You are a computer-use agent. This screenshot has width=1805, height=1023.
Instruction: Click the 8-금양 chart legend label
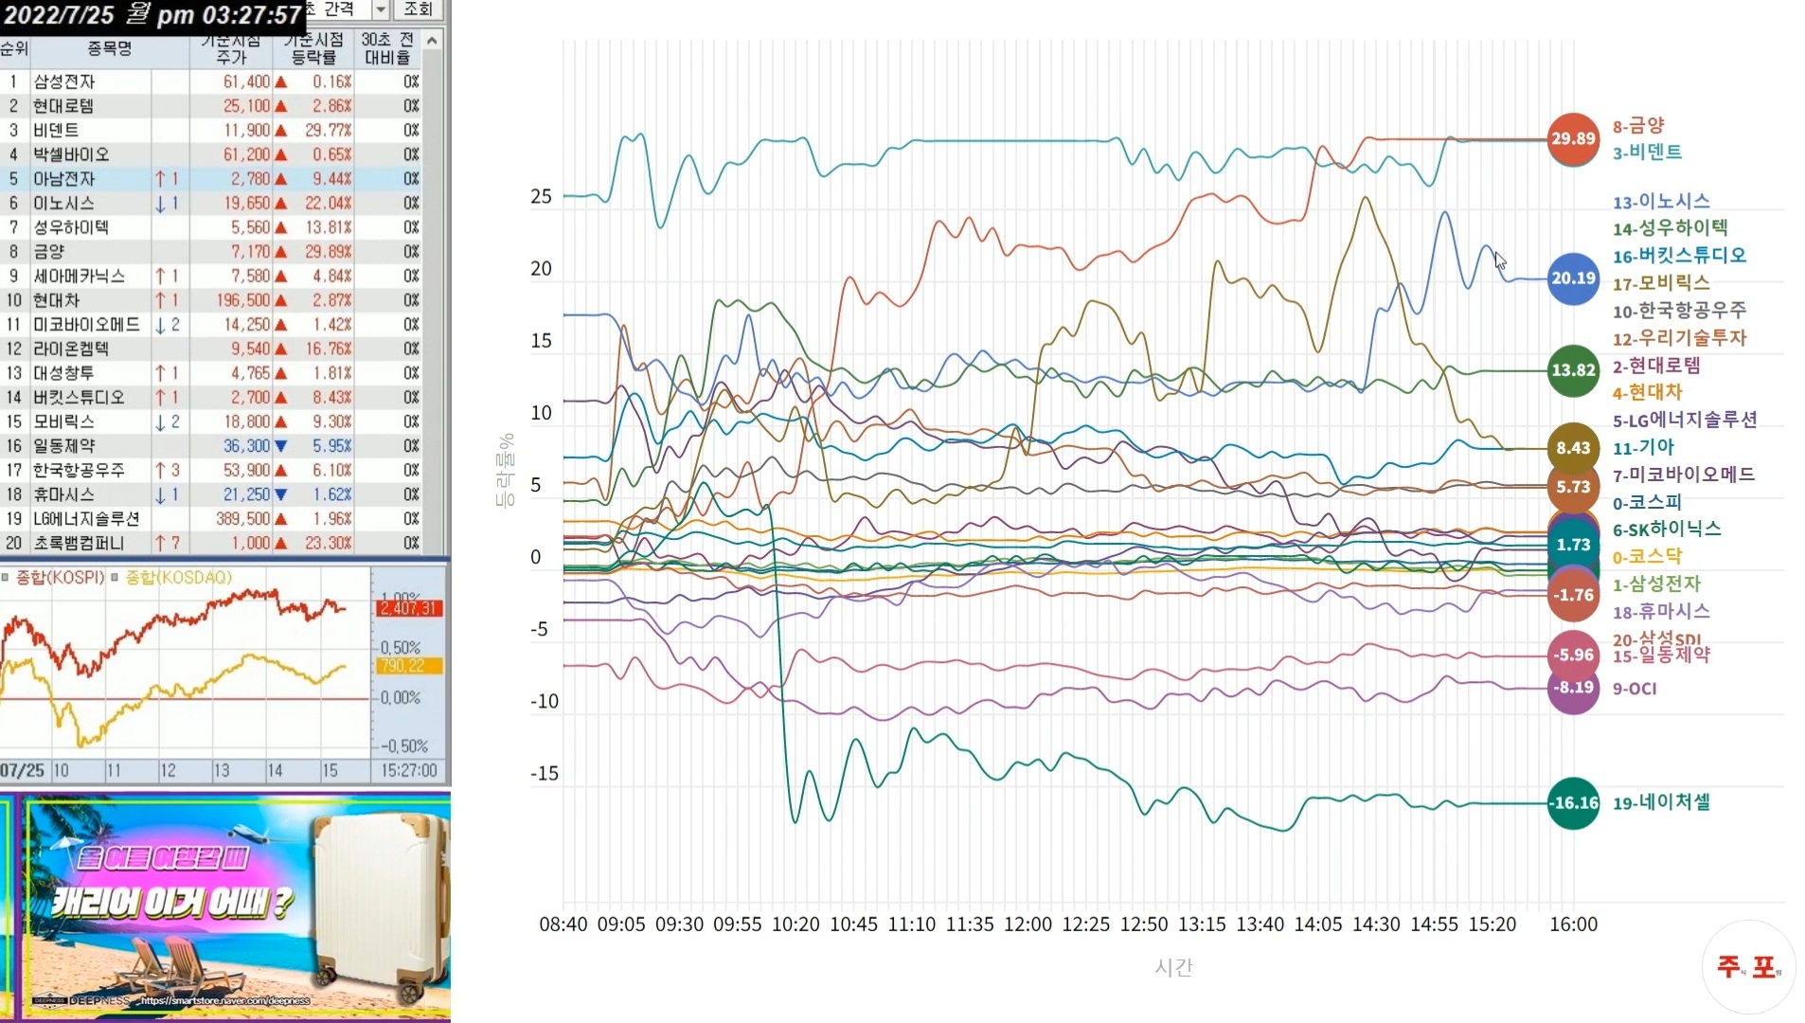pos(1638,125)
